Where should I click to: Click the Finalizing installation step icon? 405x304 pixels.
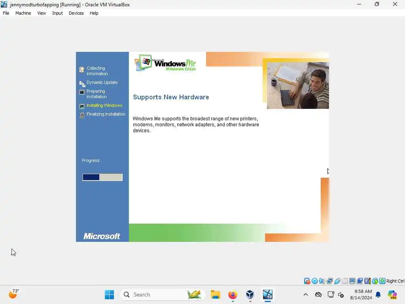tap(82, 115)
